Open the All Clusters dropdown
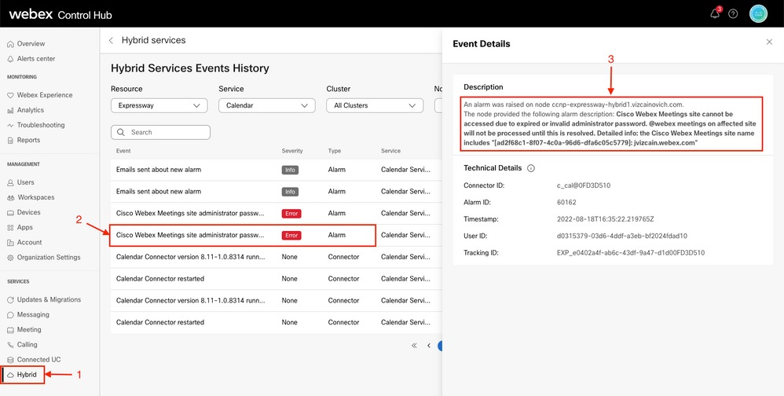The image size is (784, 396). click(374, 105)
